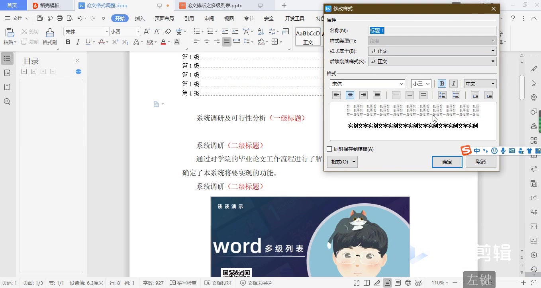This screenshot has height=288, width=541.
Task: Apply subscript with the X₂ icon
Action: [125, 42]
